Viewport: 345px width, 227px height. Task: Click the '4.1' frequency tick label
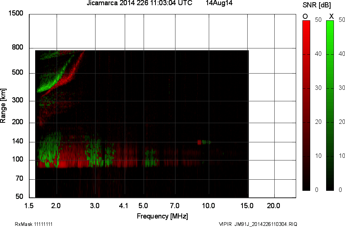123,206
